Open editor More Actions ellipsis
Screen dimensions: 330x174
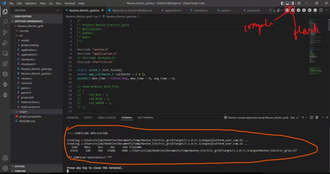326,10
